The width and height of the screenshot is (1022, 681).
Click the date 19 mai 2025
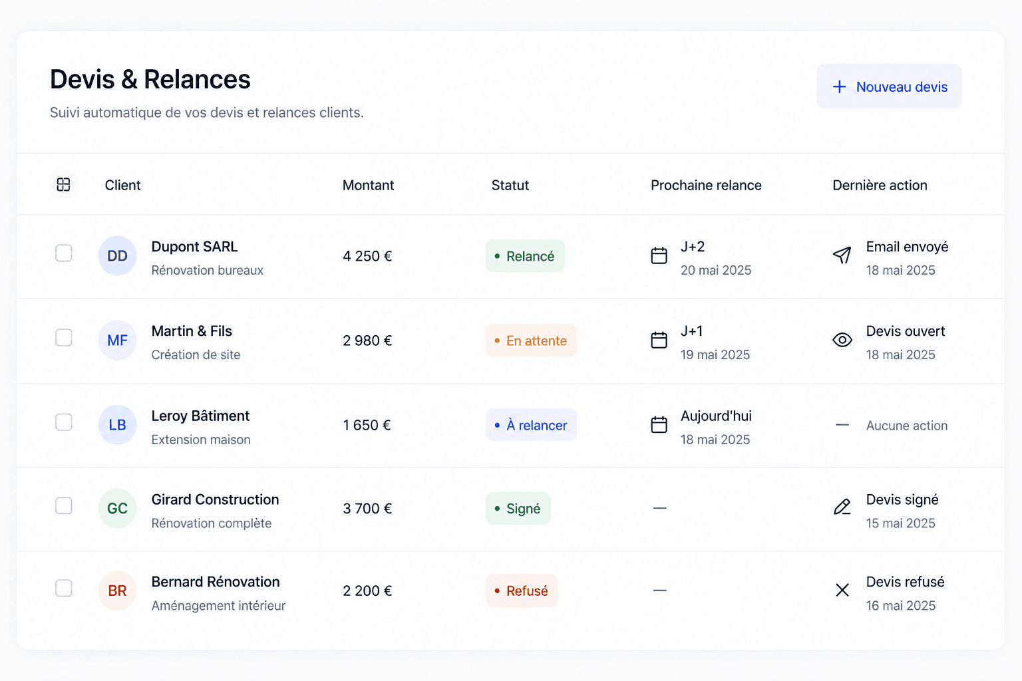(x=715, y=354)
